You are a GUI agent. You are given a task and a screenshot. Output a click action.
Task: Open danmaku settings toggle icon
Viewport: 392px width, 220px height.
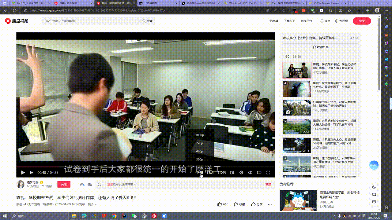point(89,184)
